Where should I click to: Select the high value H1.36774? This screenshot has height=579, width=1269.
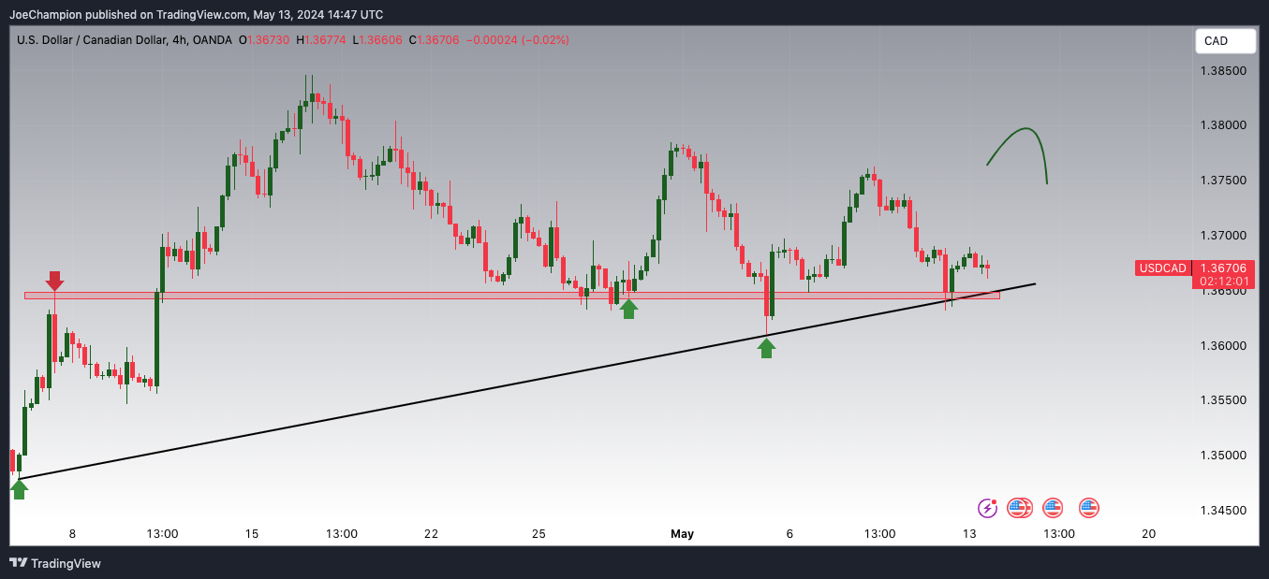320,40
